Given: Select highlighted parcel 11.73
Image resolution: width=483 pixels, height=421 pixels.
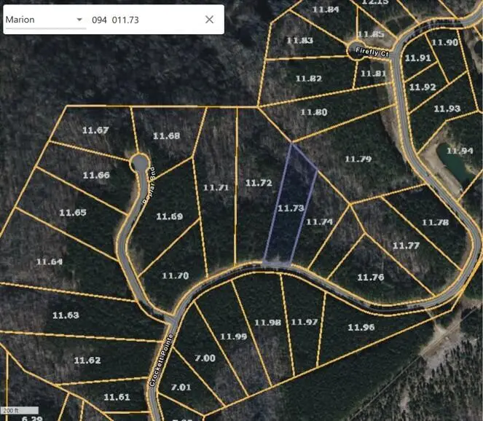Looking at the screenshot, I should (x=291, y=208).
